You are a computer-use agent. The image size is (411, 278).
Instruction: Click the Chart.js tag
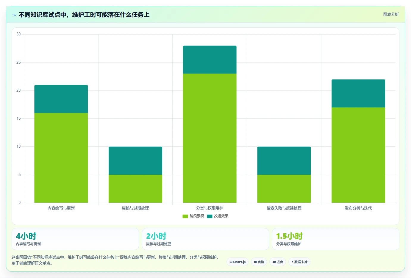pyautogui.click(x=237, y=262)
